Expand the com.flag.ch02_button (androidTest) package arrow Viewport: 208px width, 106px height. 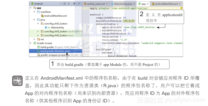coord(38,32)
